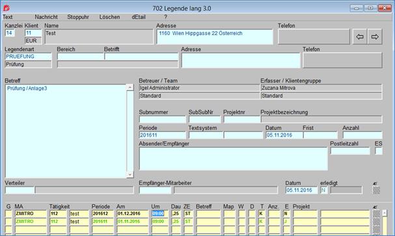Select the highlighted 09:00 Um cell

pos(158,214)
